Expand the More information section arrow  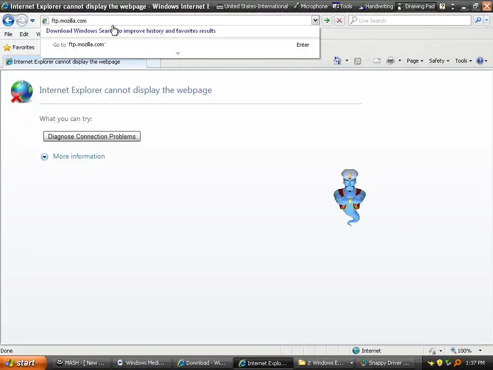[x=44, y=157]
